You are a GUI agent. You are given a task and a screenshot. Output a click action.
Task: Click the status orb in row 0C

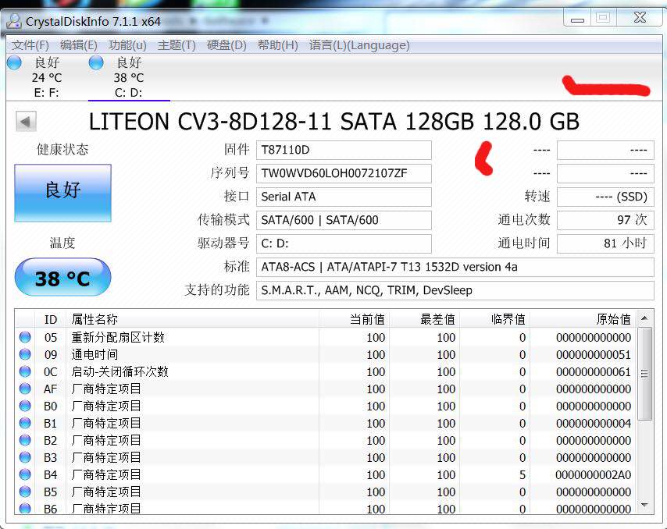pos(25,371)
